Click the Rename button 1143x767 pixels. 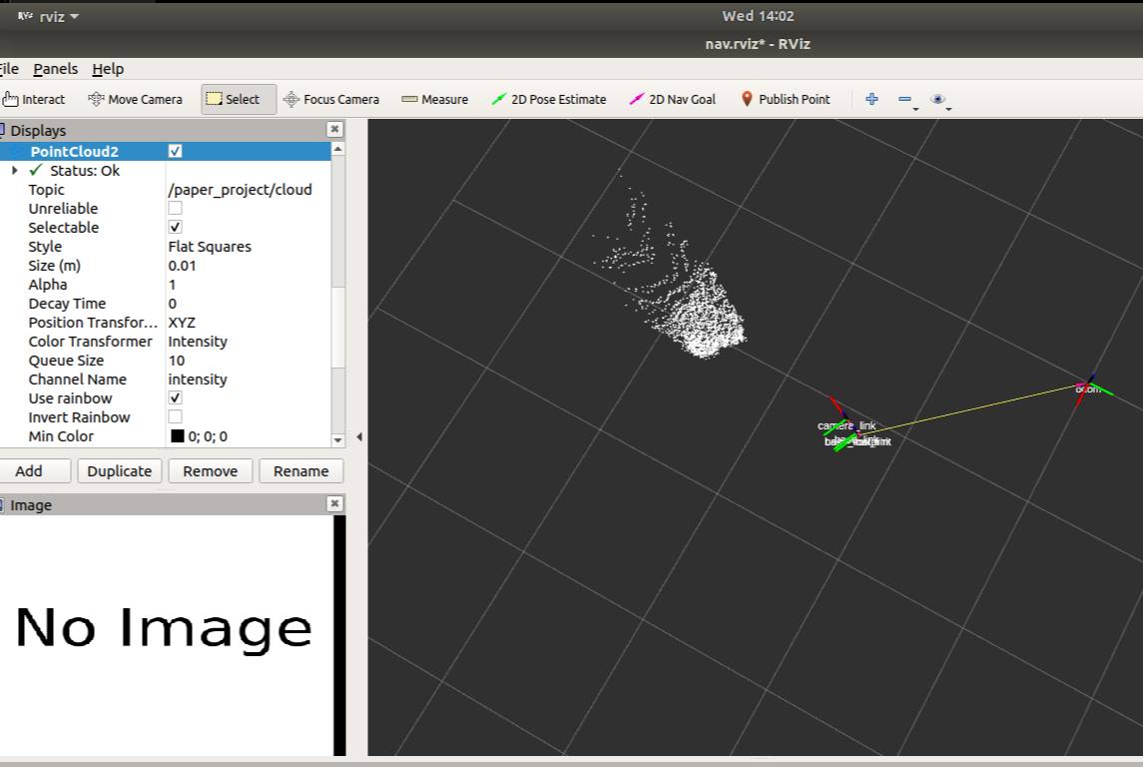click(301, 471)
